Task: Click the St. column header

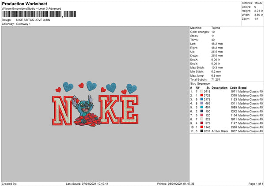Action: pos(208,88)
